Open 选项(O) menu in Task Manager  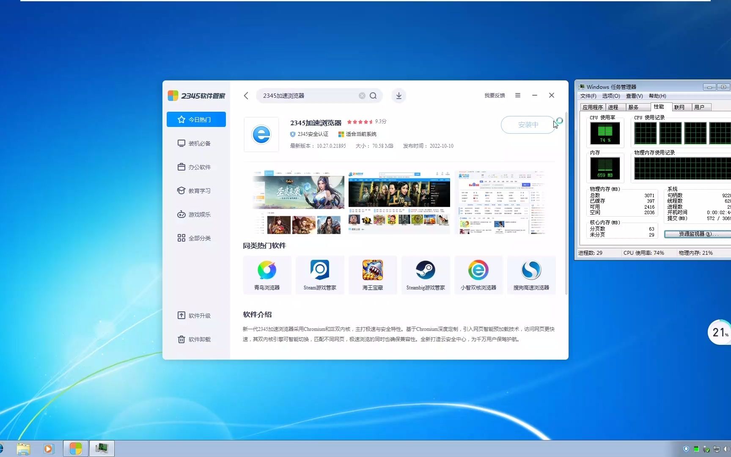(x=611, y=96)
